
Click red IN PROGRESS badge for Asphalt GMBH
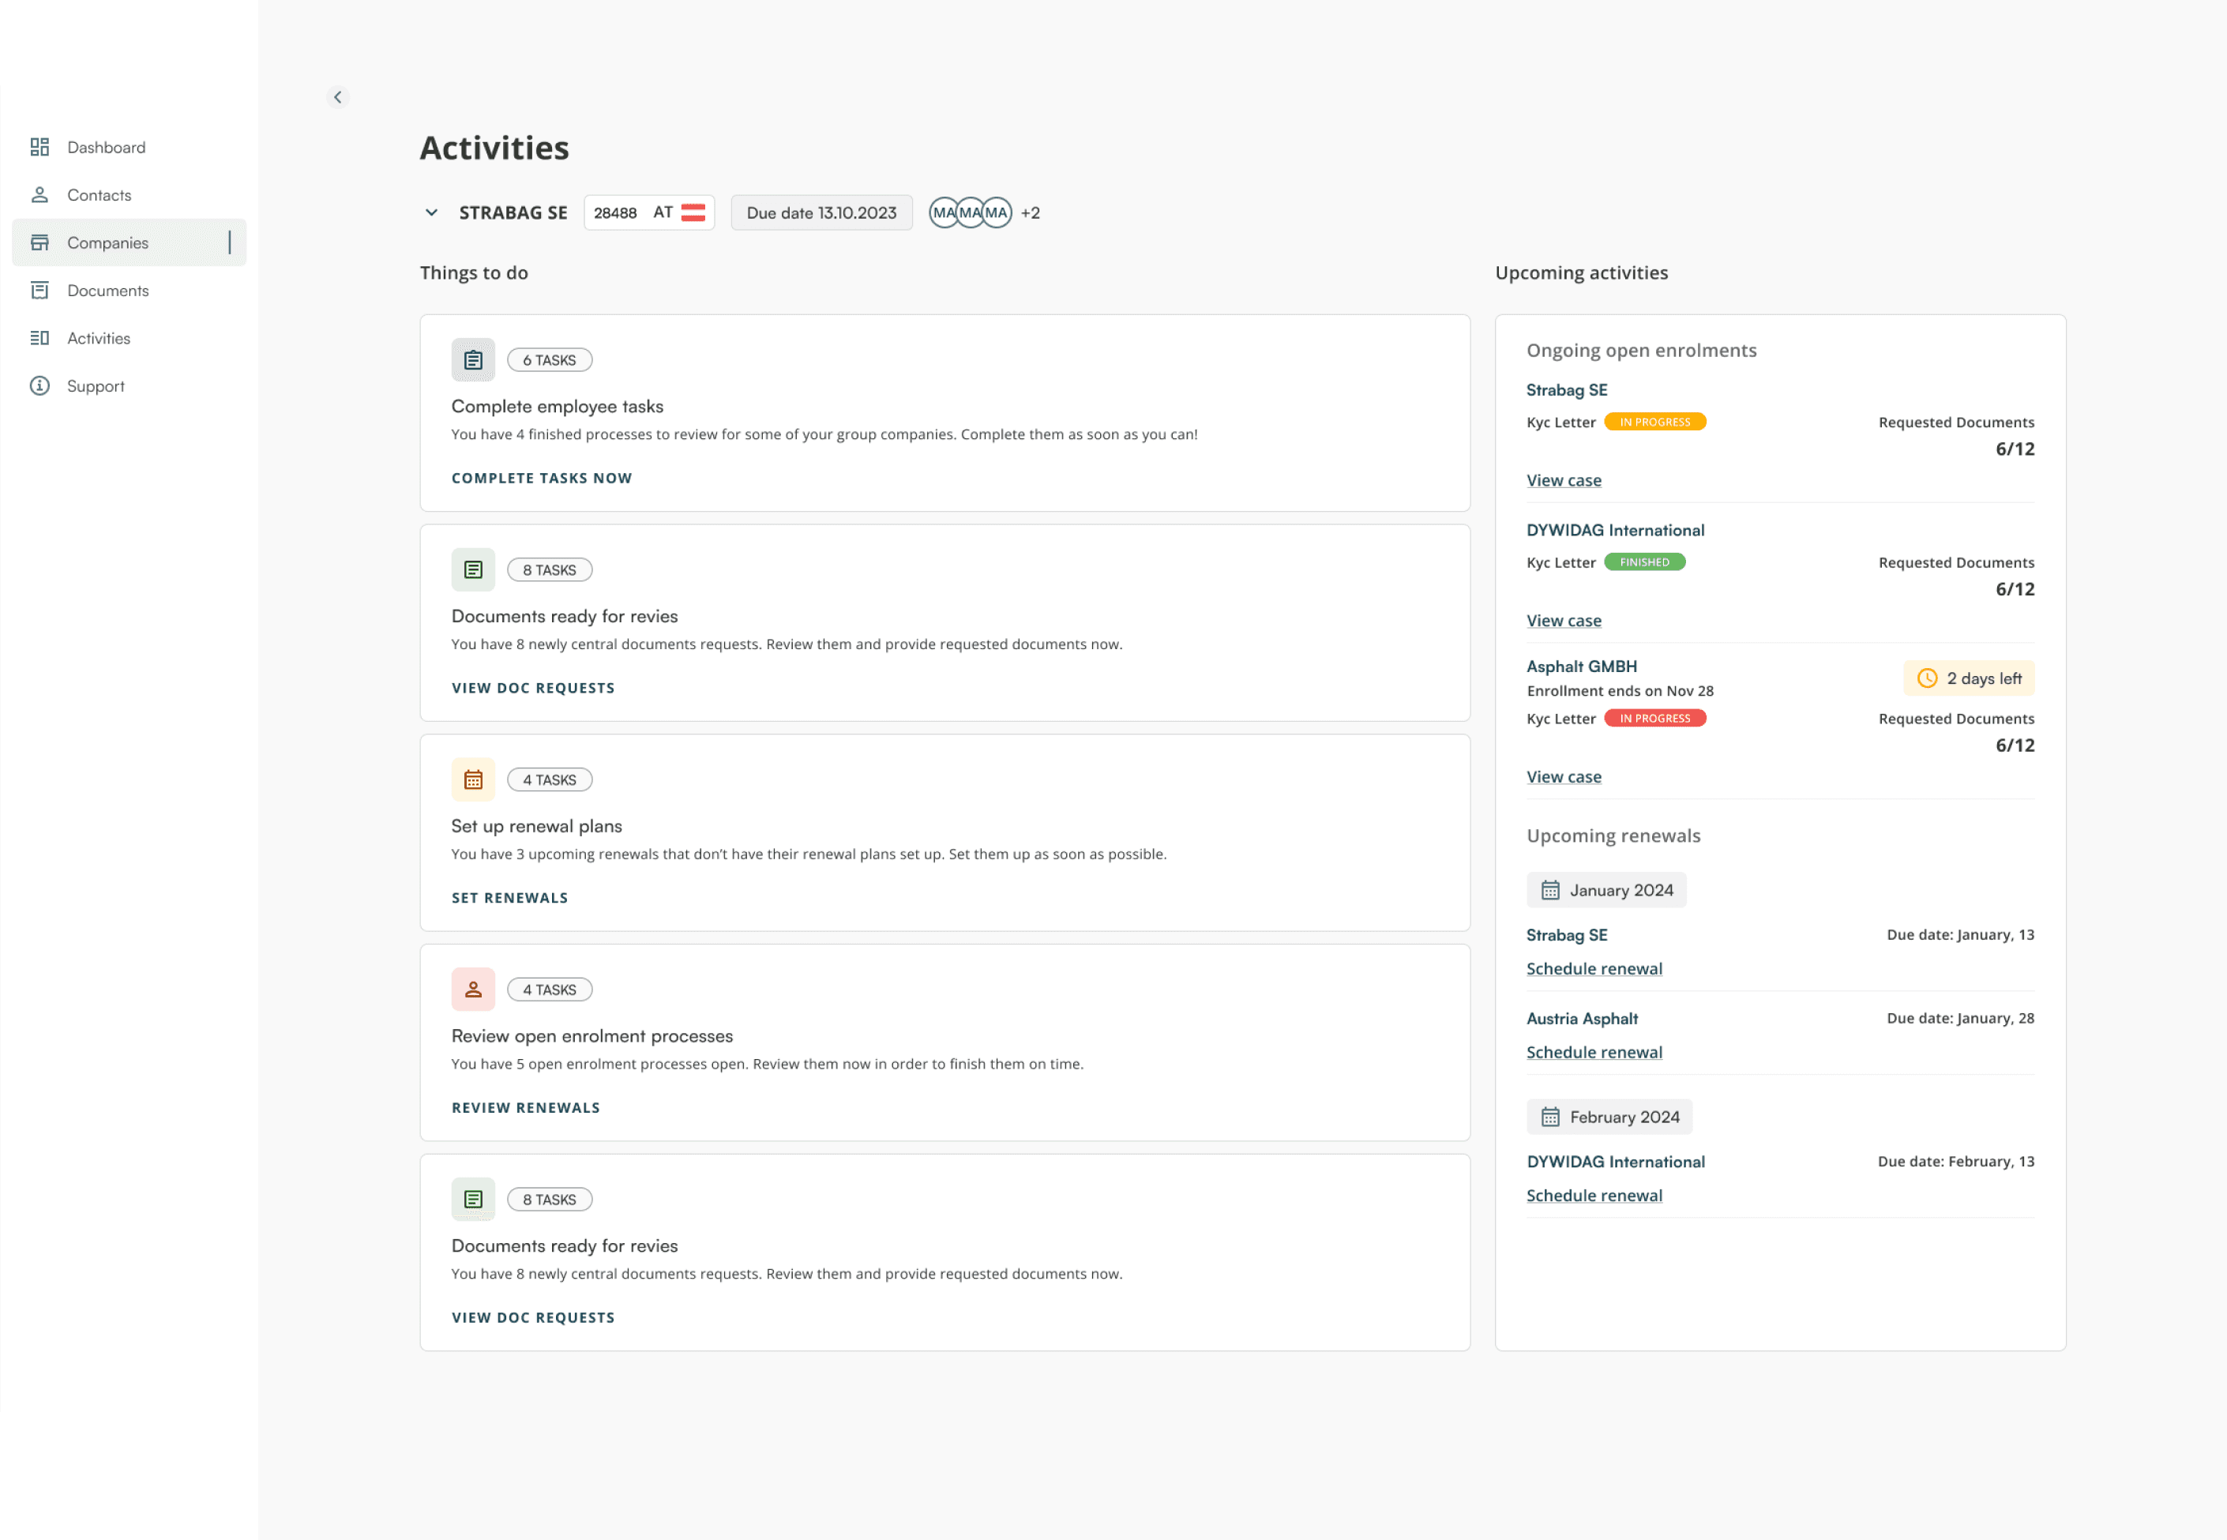[x=1654, y=718]
